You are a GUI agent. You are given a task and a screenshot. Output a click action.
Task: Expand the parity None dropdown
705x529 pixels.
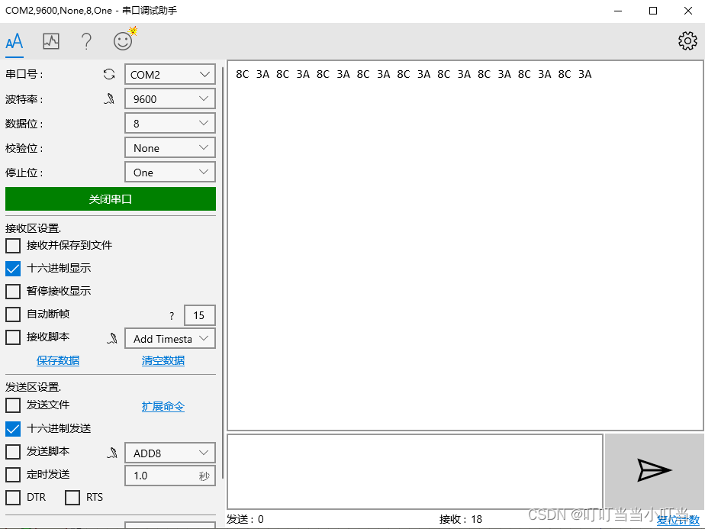[x=170, y=147]
